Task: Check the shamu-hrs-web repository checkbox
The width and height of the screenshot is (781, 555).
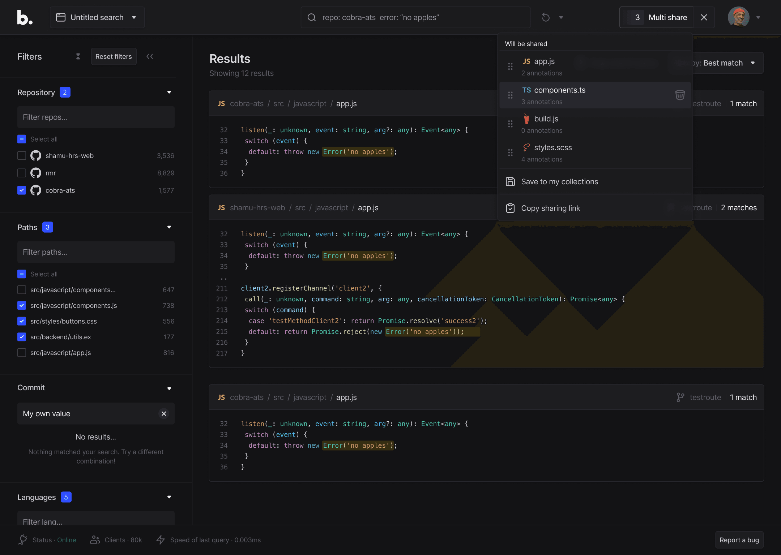Action: point(22,156)
